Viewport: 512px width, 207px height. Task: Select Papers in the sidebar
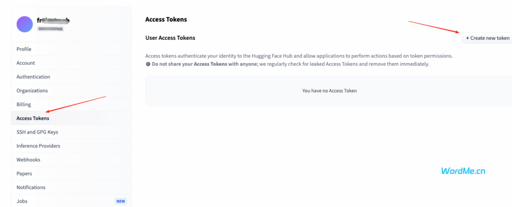click(x=71, y=174)
